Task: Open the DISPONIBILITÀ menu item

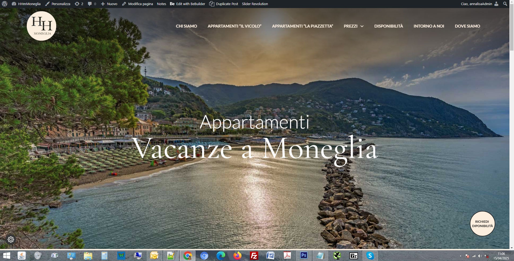Action: point(388,26)
